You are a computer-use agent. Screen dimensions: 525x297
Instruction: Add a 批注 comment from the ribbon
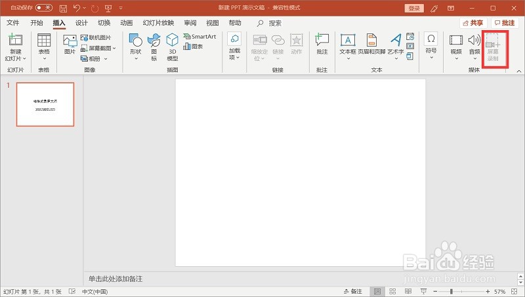(x=322, y=44)
